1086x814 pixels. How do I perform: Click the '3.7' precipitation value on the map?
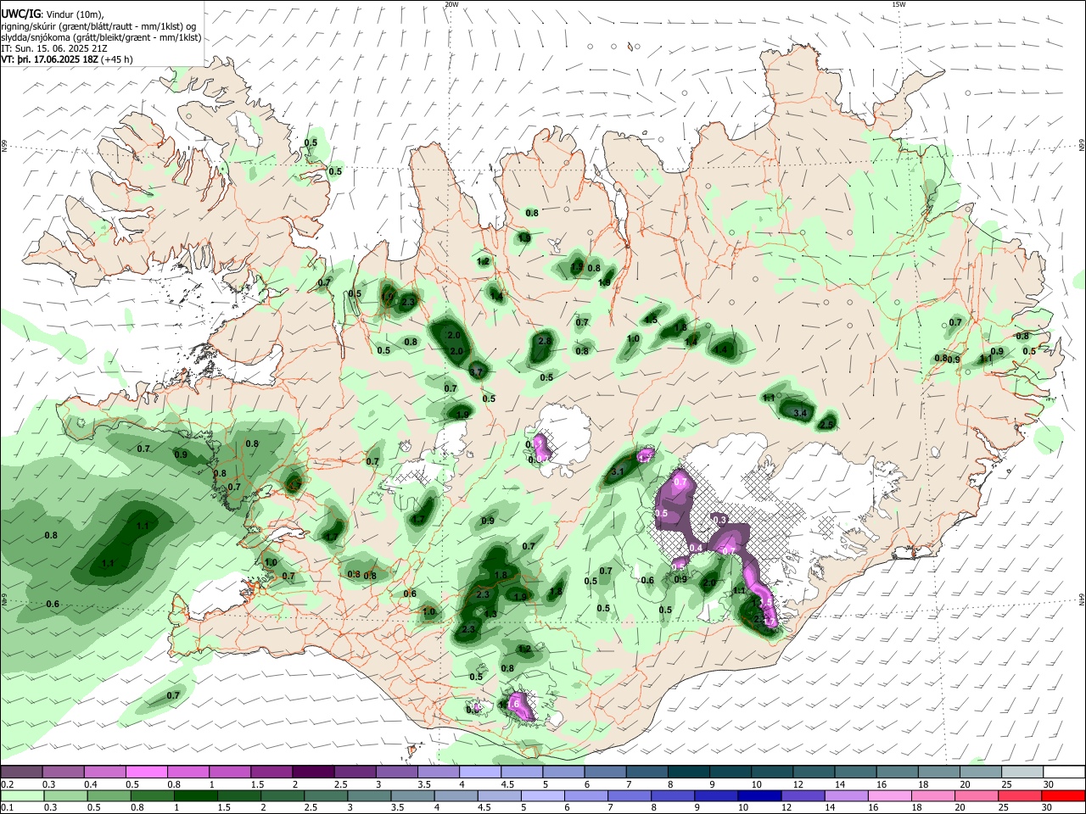click(x=475, y=372)
